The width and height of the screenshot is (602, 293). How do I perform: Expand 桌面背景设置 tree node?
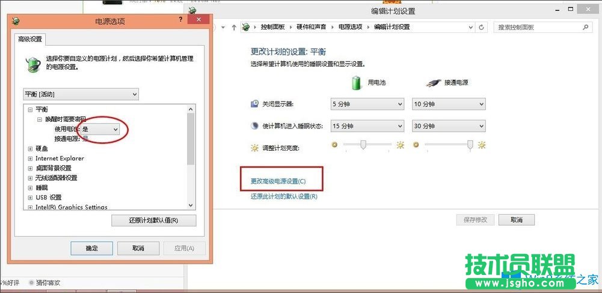point(30,168)
